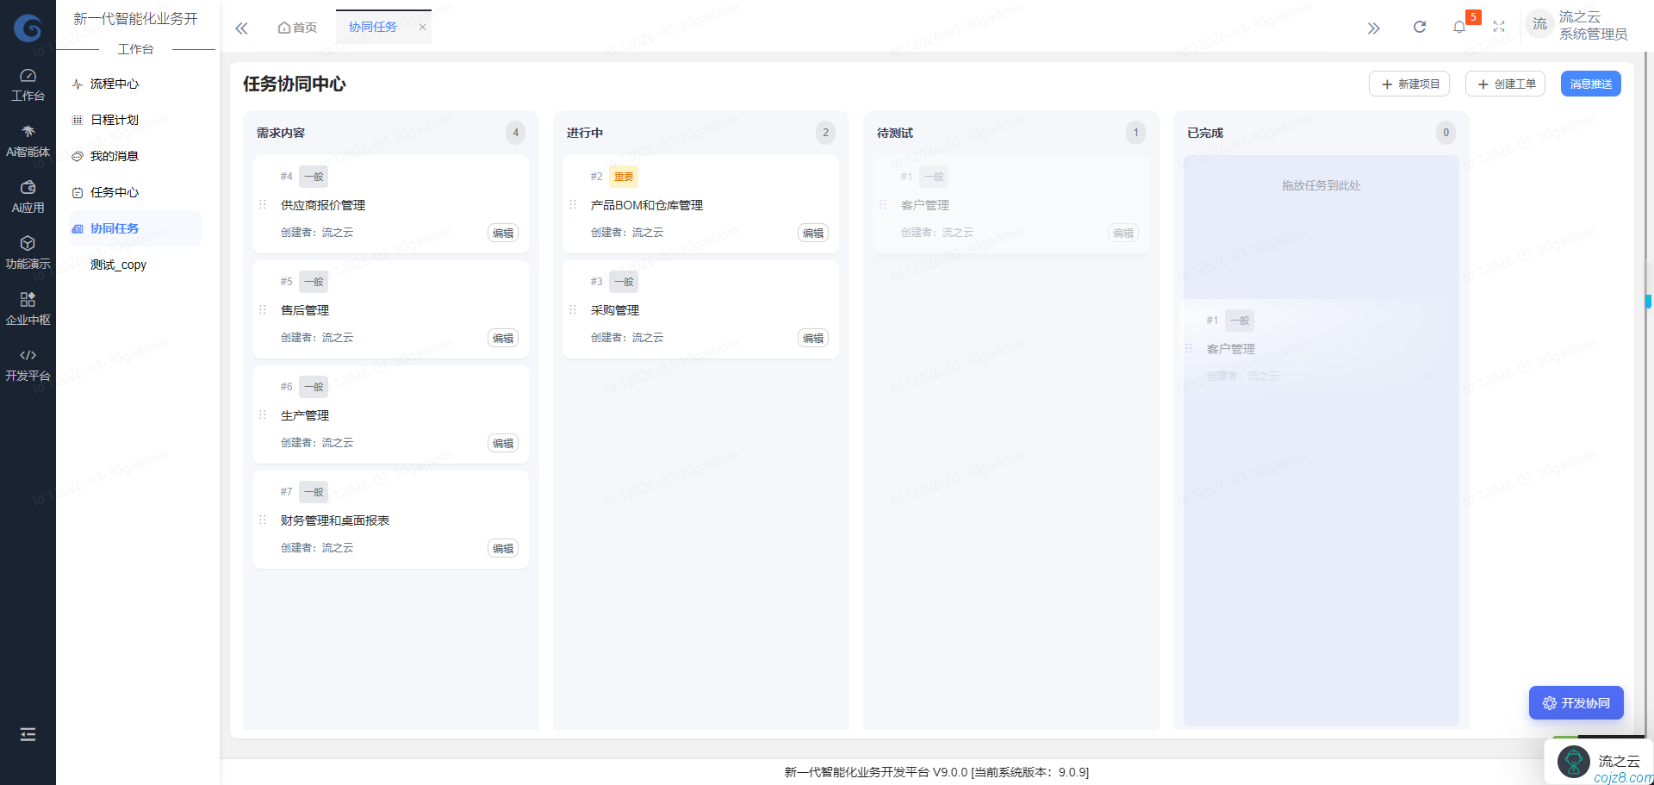Edit the 采购管理 task card
Image resolution: width=1654 pixels, height=785 pixels.
(811, 338)
